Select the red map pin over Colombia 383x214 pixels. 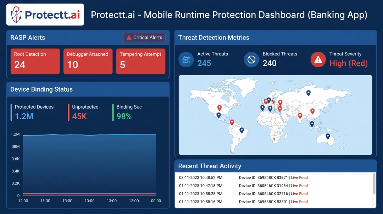pyautogui.click(x=232, y=122)
